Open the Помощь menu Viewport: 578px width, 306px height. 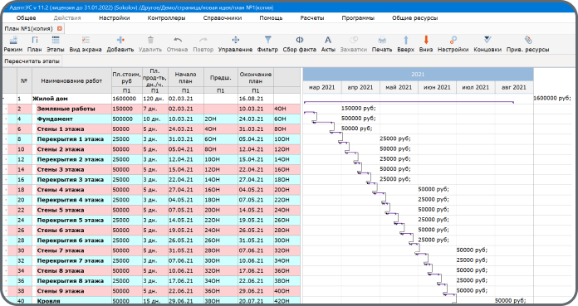point(271,17)
